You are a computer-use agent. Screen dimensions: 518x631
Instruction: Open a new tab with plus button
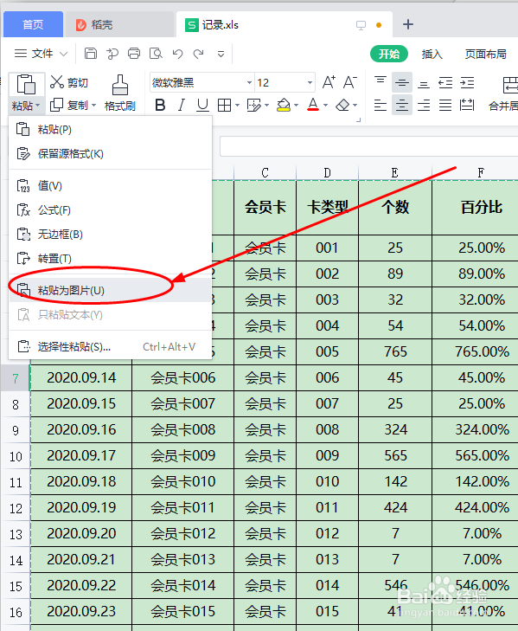click(x=408, y=24)
